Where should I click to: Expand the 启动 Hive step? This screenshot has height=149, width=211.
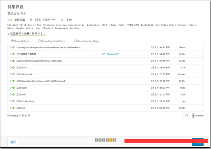tap(11, 95)
